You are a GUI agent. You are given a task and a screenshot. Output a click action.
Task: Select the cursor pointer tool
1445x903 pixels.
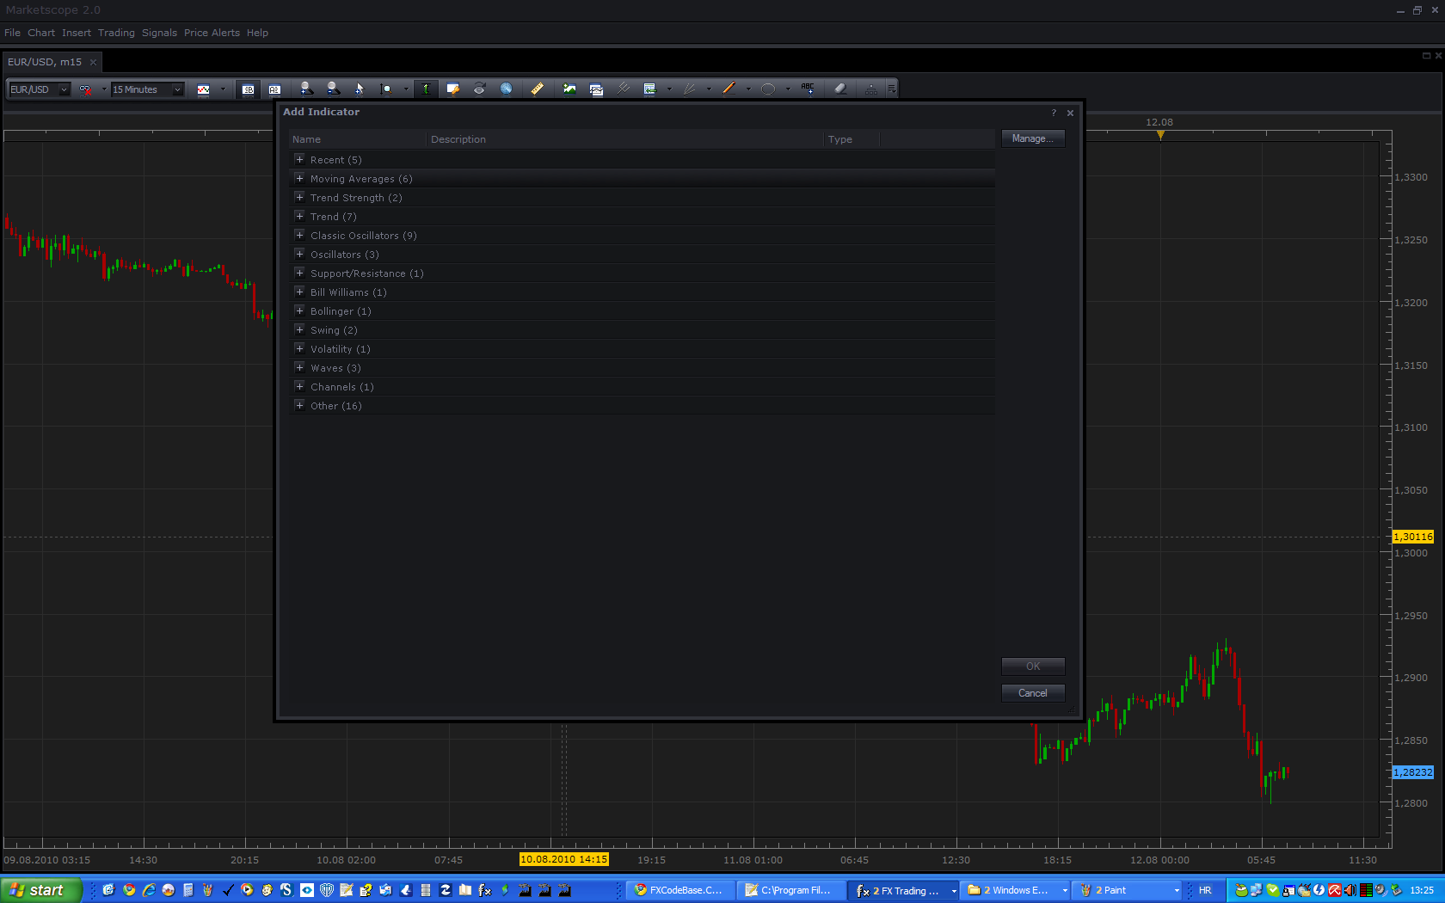point(360,89)
